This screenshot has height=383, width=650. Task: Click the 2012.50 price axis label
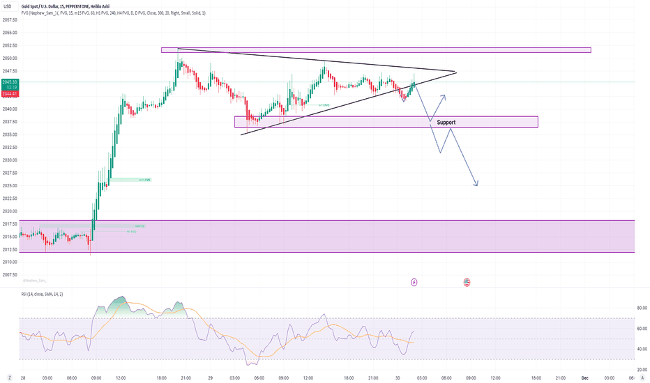pos(10,250)
